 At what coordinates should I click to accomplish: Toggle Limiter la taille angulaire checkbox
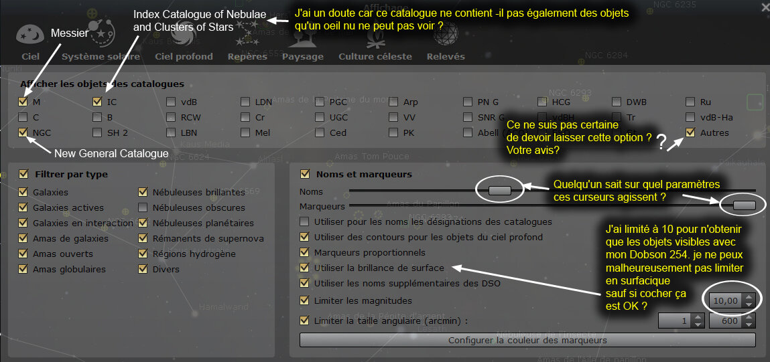(x=304, y=321)
